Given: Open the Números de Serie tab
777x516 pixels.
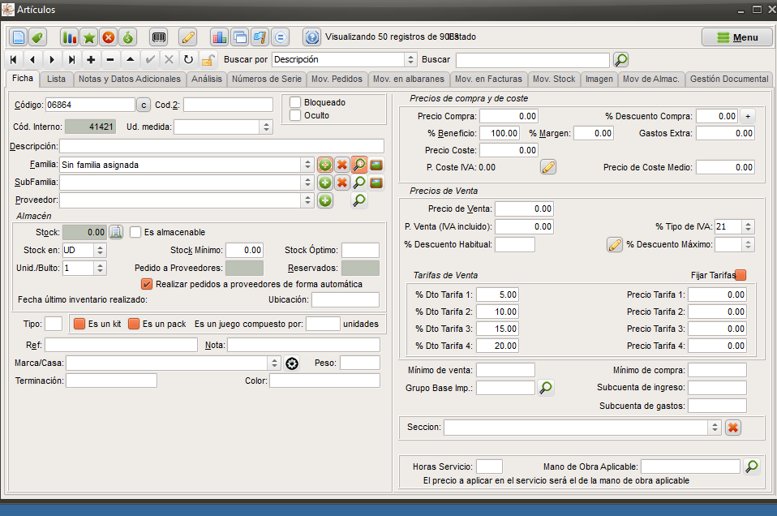Looking at the screenshot, I should 267,79.
